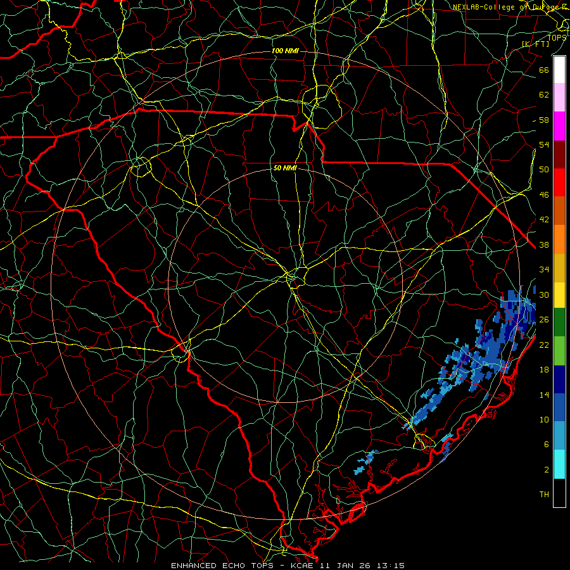The width and height of the screenshot is (570, 570).
Task: Click the black TH threshold legend swatch
Action: 559,493
